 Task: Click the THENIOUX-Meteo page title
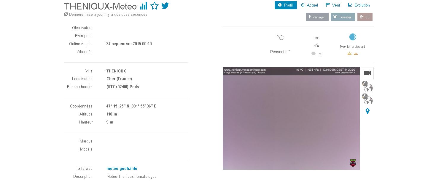pos(101,6)
